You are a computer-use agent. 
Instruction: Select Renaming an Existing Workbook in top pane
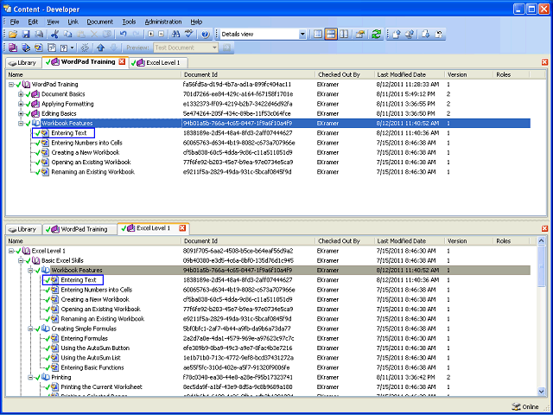(x=92, y=172)
